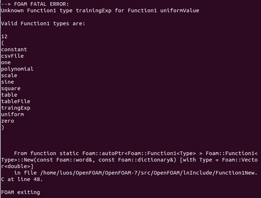Click the 'csvFile' type entry
Image resolution: width=261 pixels, height=198 pixels.
(13, 56)
